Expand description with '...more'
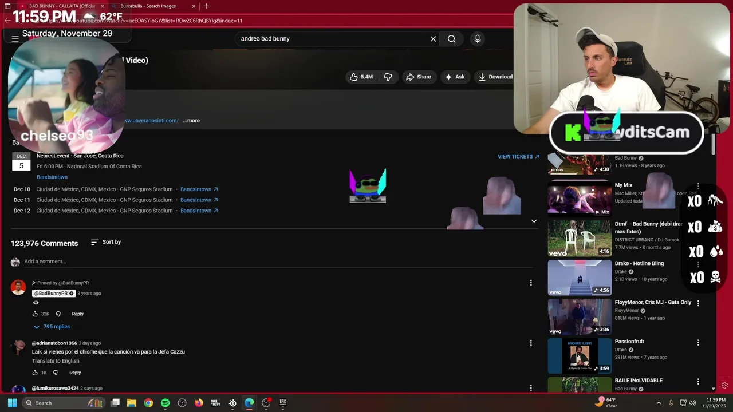The image size is (733, 412). click(191, 121)
